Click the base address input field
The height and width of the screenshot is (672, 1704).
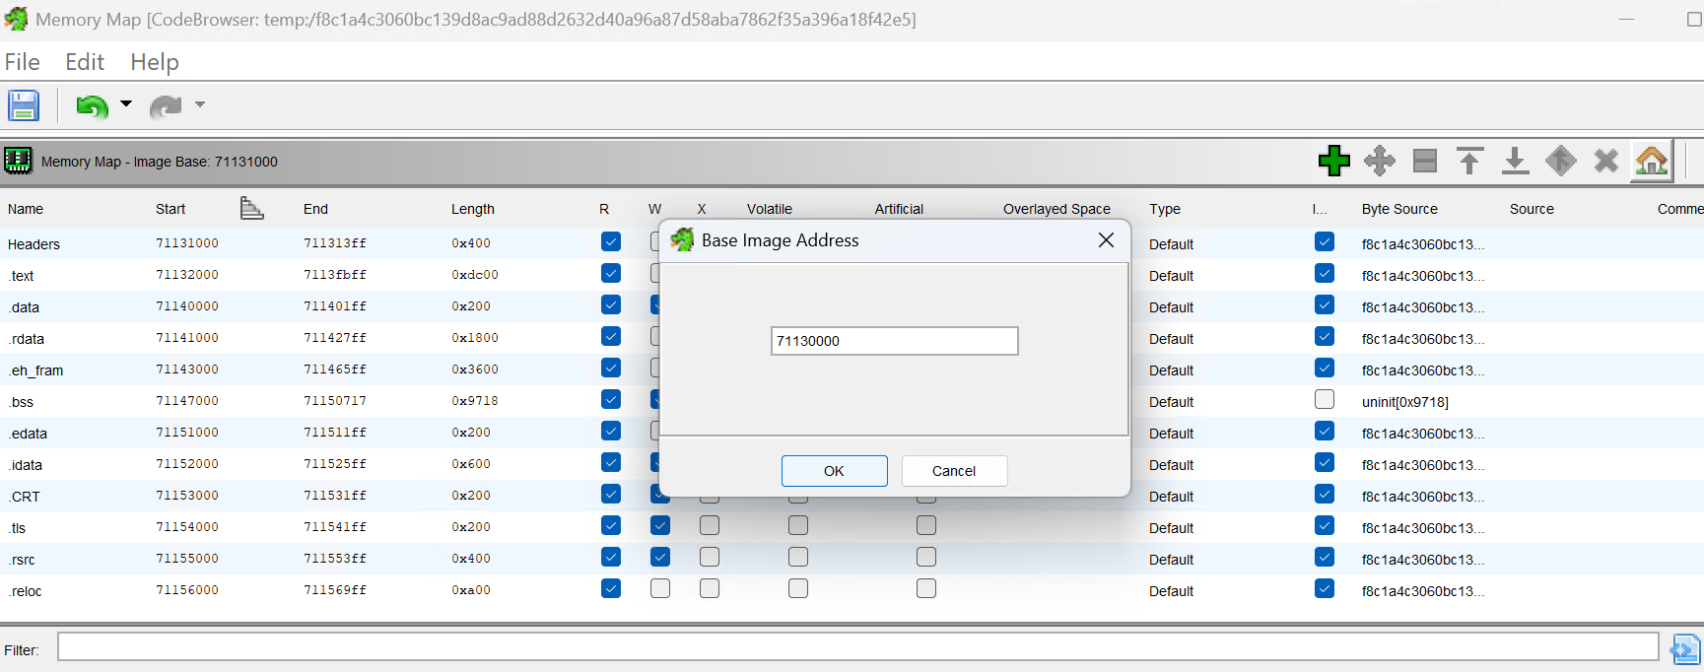click(893, 341)
